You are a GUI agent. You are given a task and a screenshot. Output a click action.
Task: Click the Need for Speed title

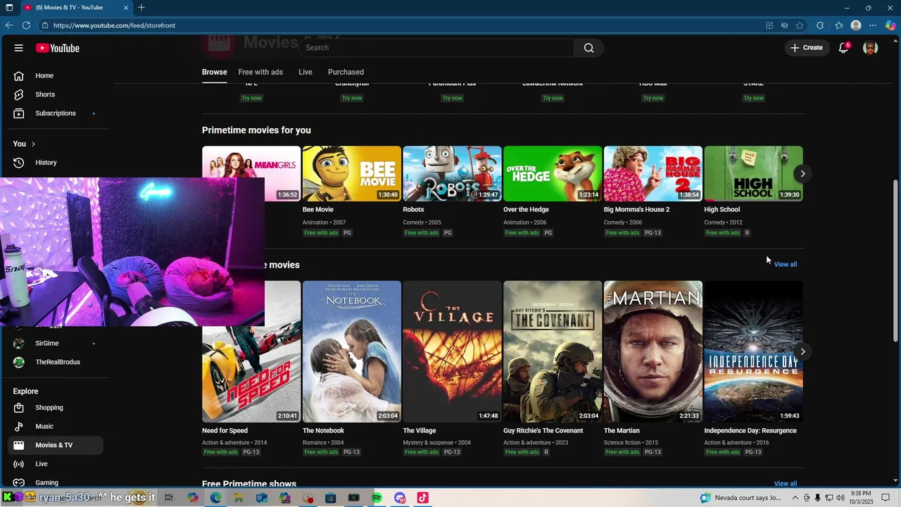coord(225,431)
